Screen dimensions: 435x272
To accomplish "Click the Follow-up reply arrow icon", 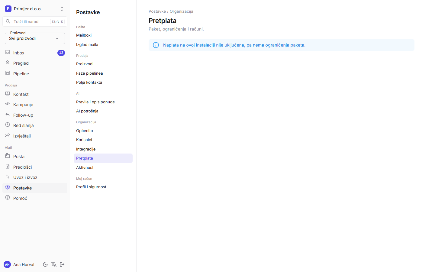I will click(8, 115).
